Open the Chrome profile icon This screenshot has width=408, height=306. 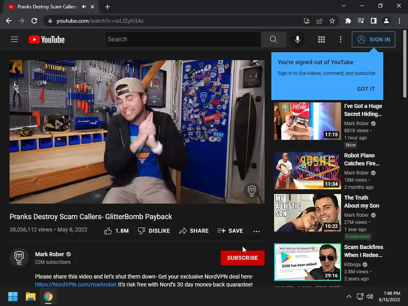point(386,21)
